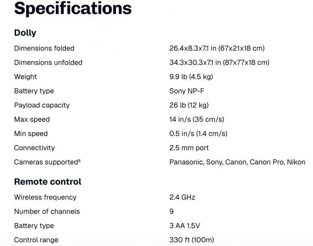Open footnote 5 next to Cameras supported

tap(79, 160)
